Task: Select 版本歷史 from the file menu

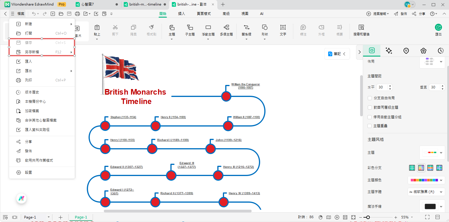Action: click(x=32, y=92)
